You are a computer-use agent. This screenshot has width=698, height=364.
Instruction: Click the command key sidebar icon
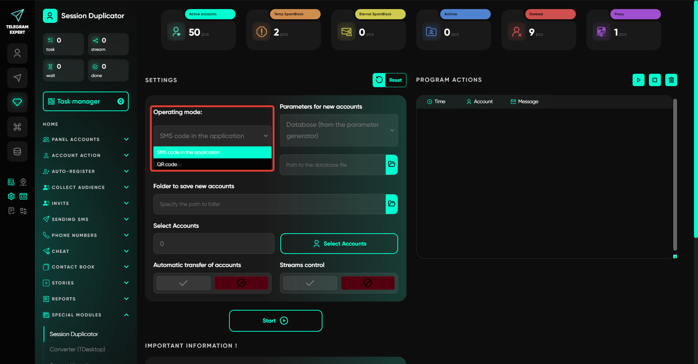tap(17, 127)
